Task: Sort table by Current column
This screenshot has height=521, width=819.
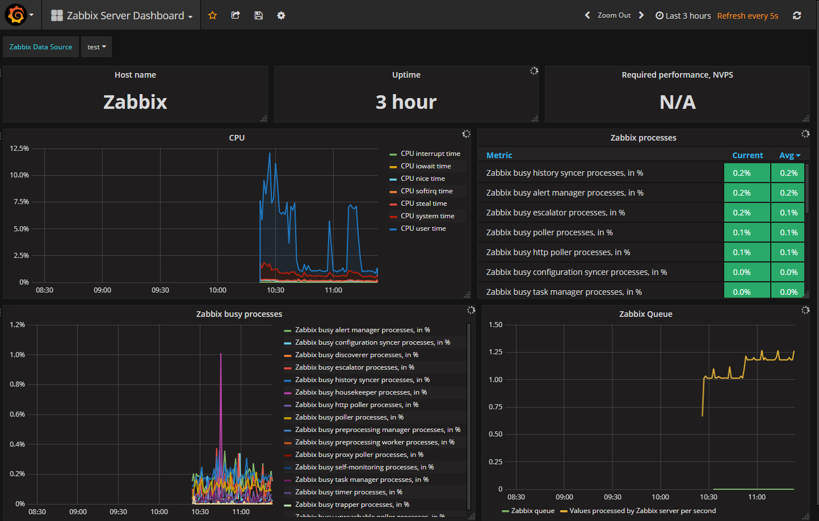Action: pos(747,155)
